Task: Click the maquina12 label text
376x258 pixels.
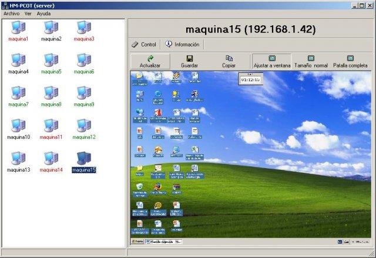Action: pos(84,137)
